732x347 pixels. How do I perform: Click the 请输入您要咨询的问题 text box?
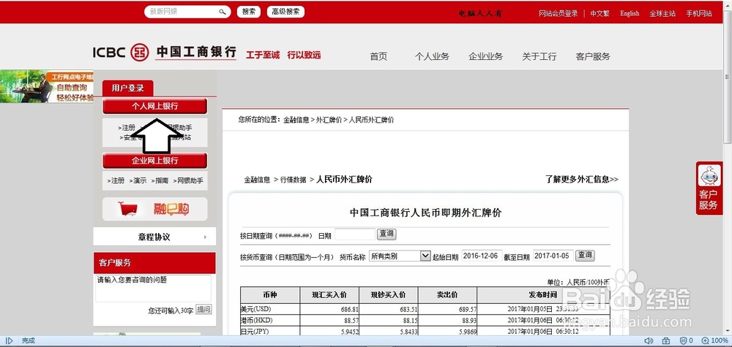[153, 289]
